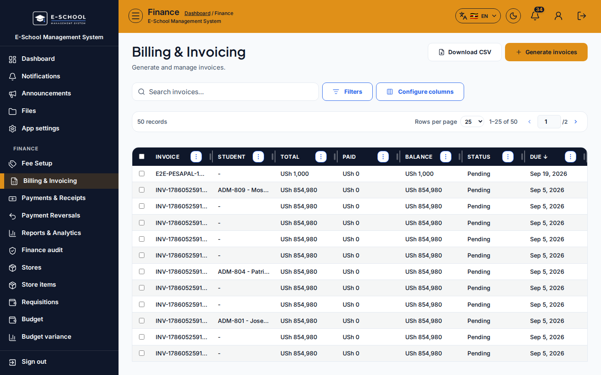The width and height of the screenshot is (601, 375).
Task: Open notifications bell in header
Action: point(535,16)
